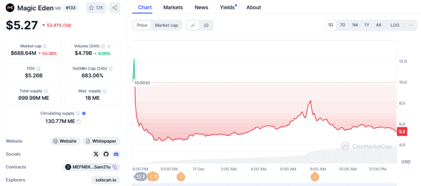The image size is (421, 186).
Task: Click the 5.3 current price label
Action: pos(402,132)
